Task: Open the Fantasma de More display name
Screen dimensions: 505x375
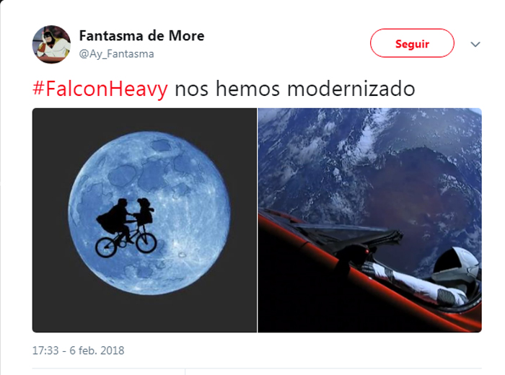Action: 141,36
